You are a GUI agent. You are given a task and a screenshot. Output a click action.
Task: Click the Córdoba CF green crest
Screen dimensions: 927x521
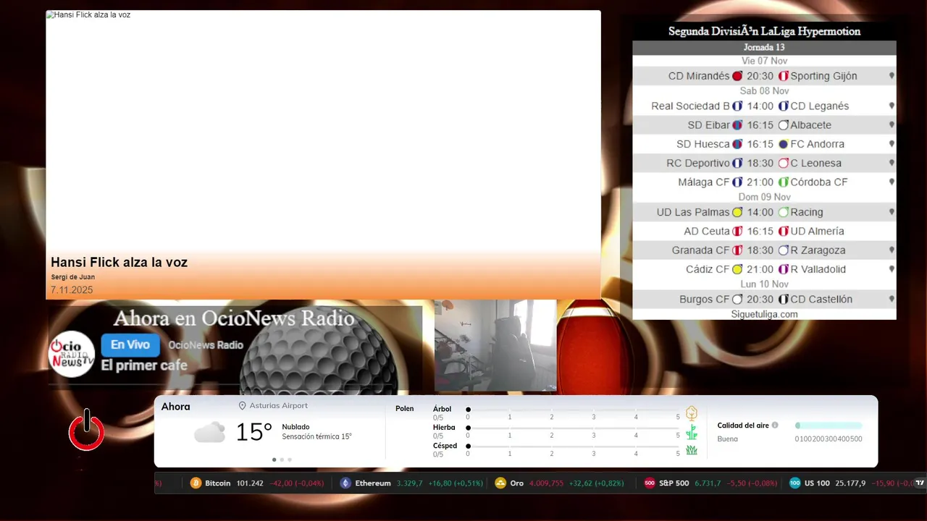pos(783,182)
